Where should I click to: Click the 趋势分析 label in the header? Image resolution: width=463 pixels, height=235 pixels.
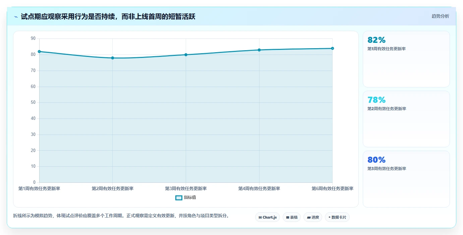440,16
